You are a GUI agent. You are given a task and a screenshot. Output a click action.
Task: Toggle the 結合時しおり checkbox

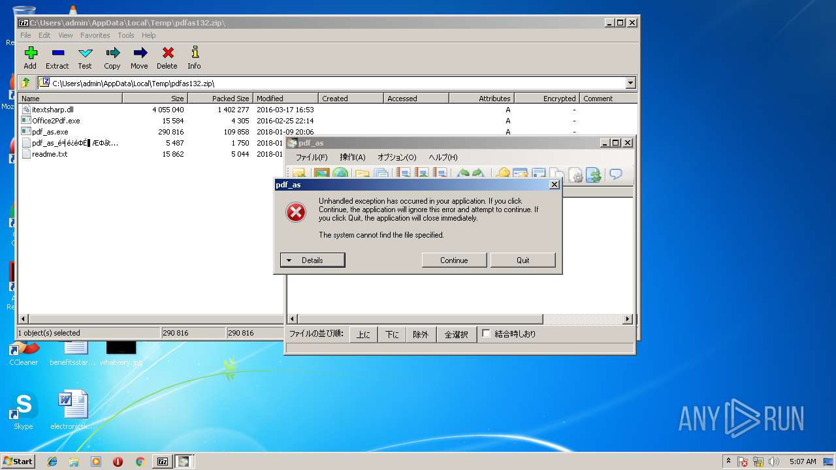click(486, 334)
